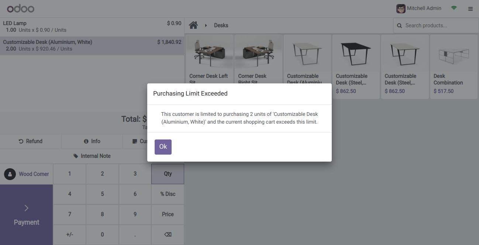The width and height of the screenshot is (479, 245).
Task: Click the decimal point key
Action: [x=135, y=235]
